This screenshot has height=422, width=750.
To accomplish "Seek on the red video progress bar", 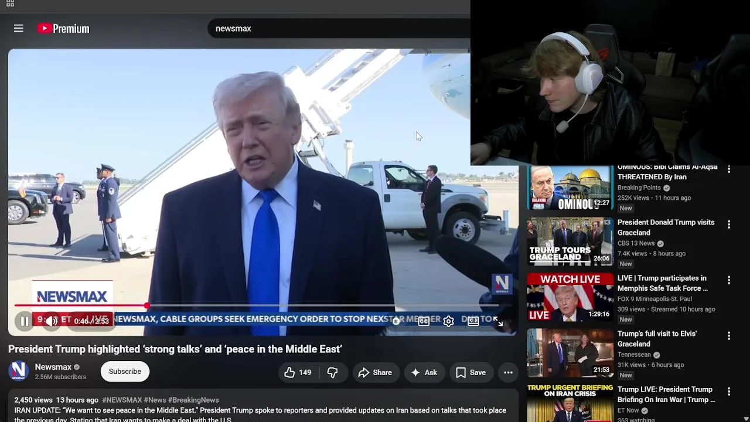I will click(256, 305).
